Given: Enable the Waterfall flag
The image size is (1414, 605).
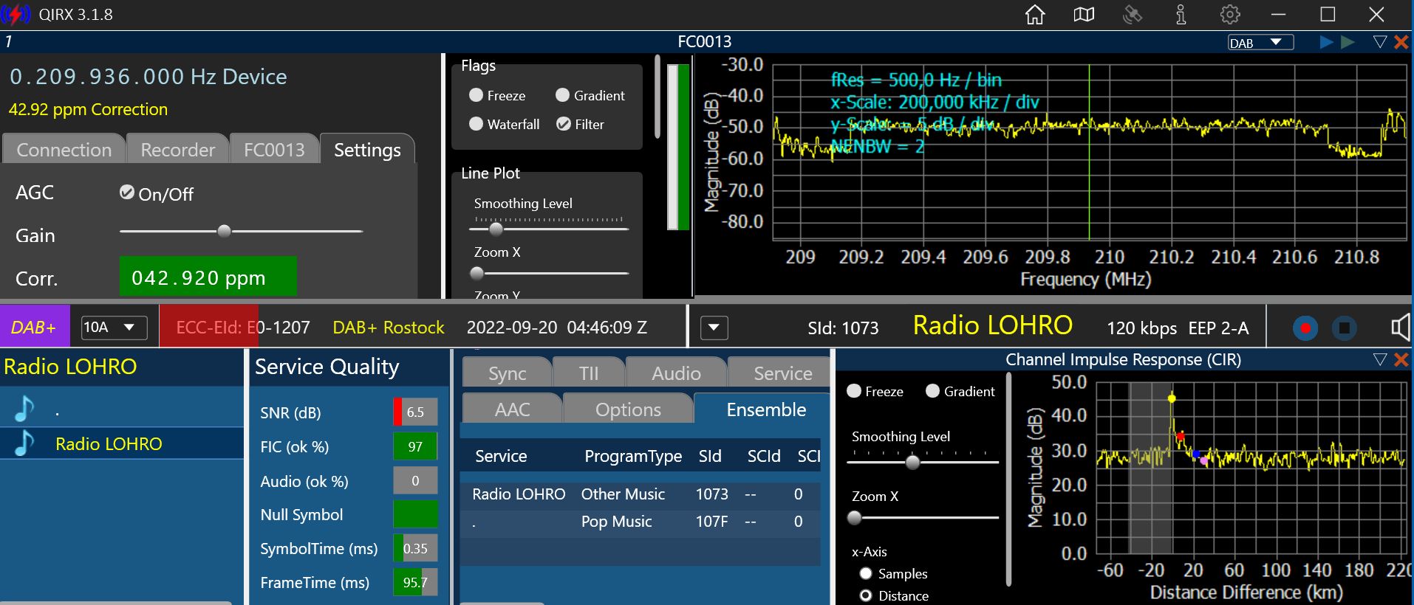Looking at the screenshot, I should pos(477,124).
